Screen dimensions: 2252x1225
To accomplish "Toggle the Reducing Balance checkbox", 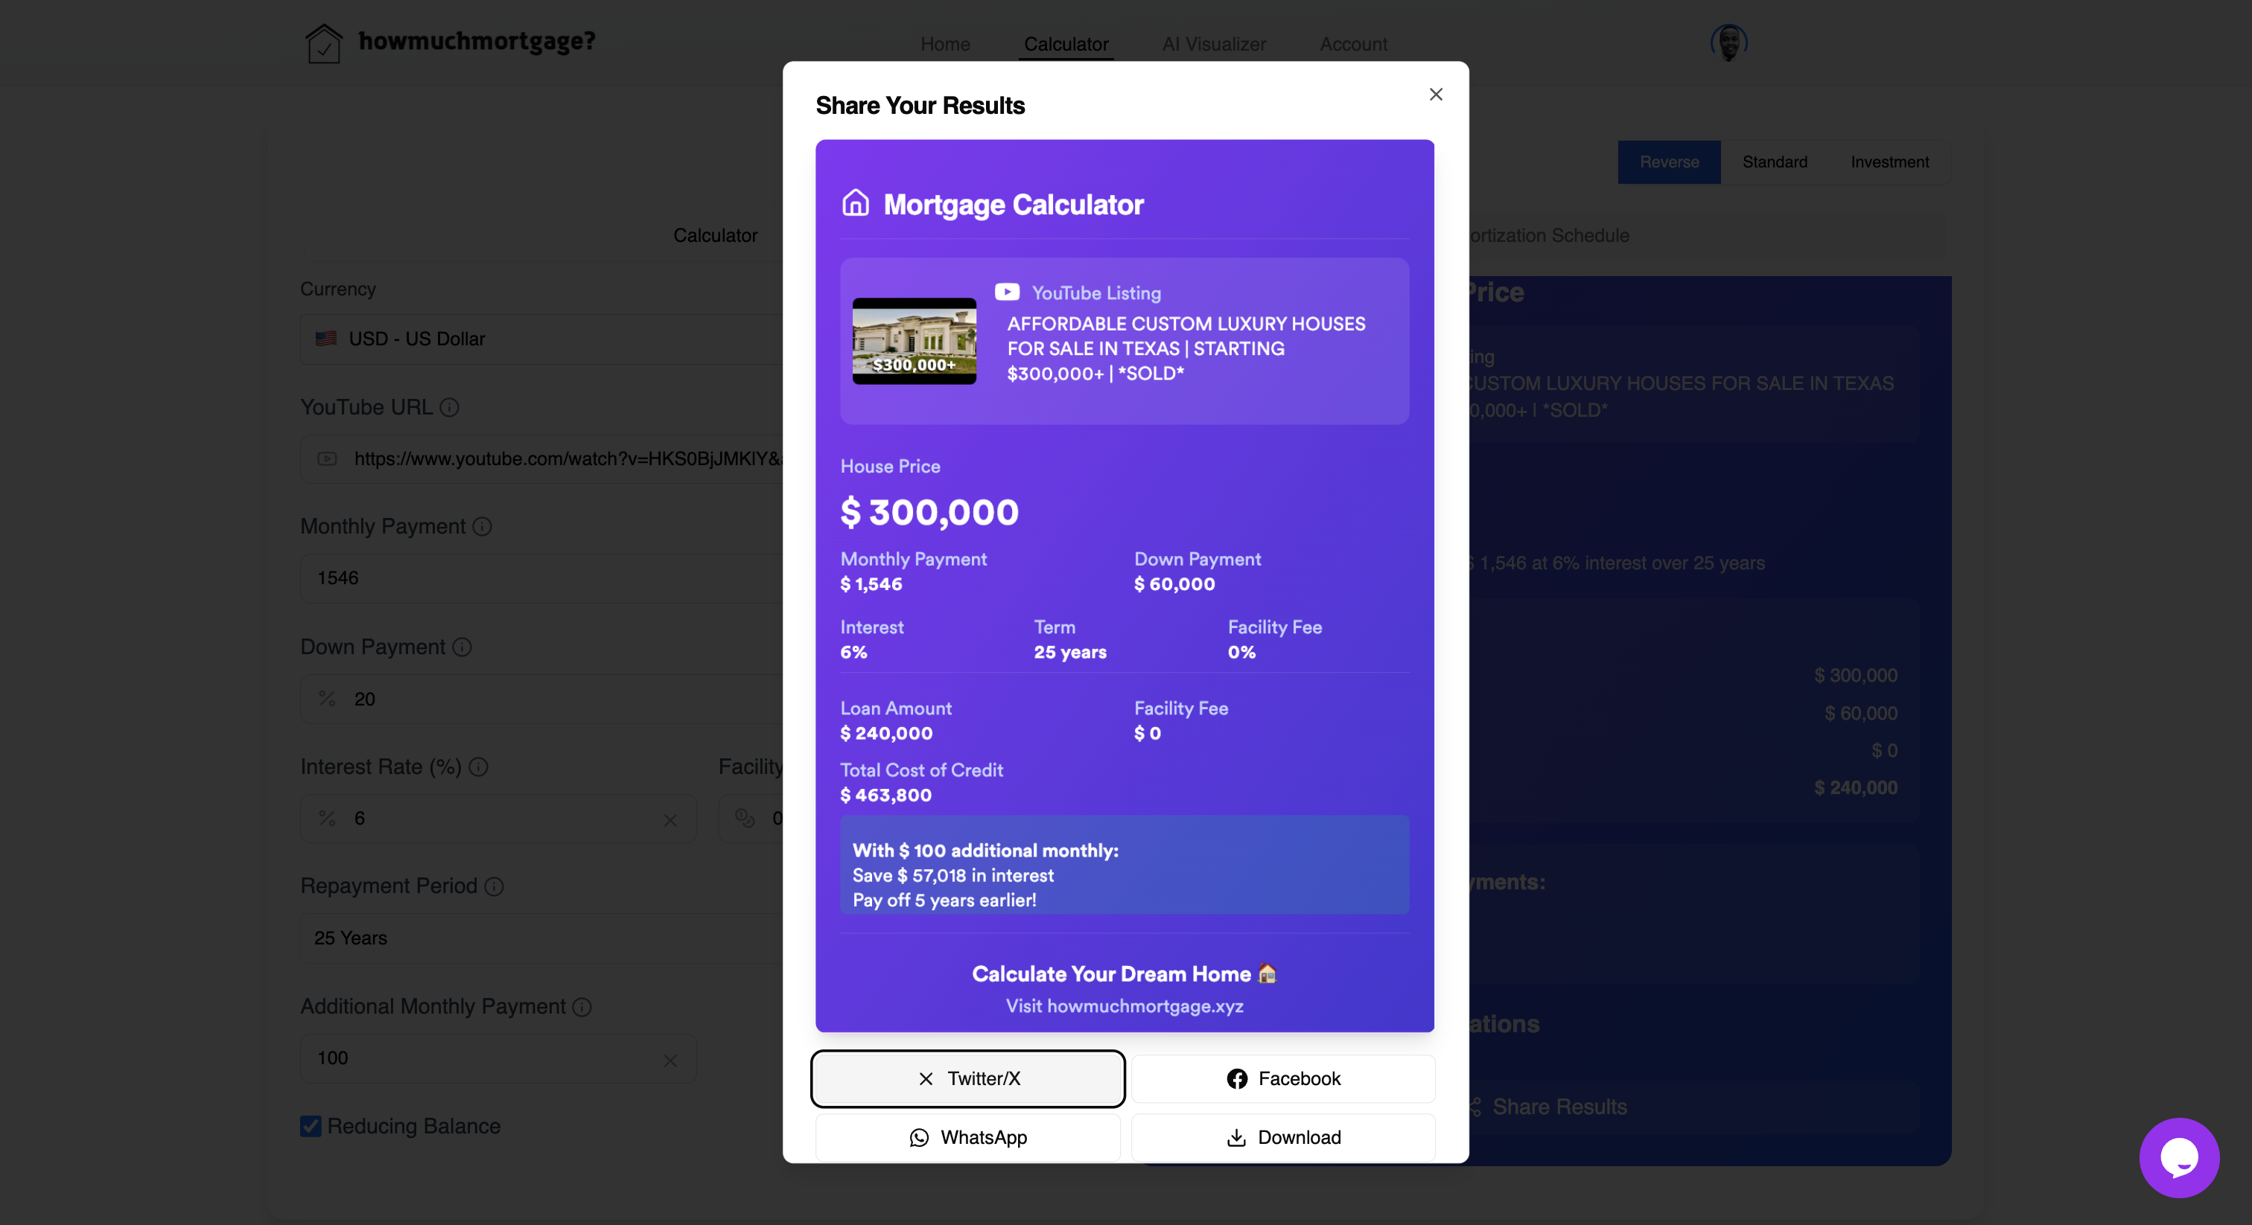I will pos(311,1125).
